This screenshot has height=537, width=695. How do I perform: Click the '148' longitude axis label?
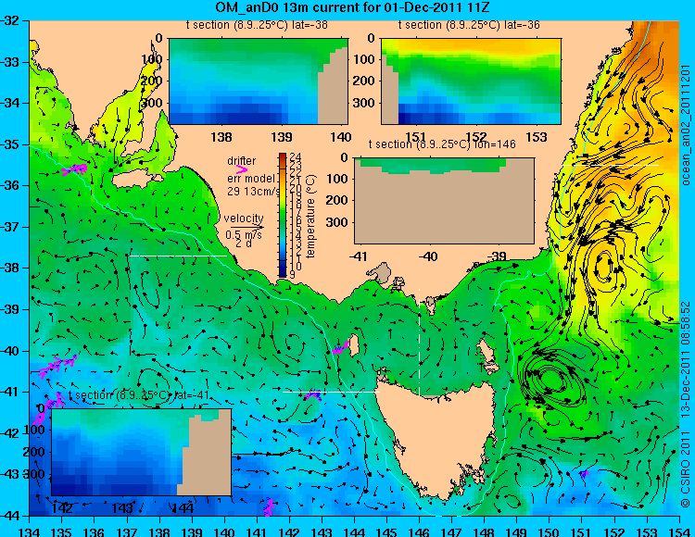coord(484,531)
